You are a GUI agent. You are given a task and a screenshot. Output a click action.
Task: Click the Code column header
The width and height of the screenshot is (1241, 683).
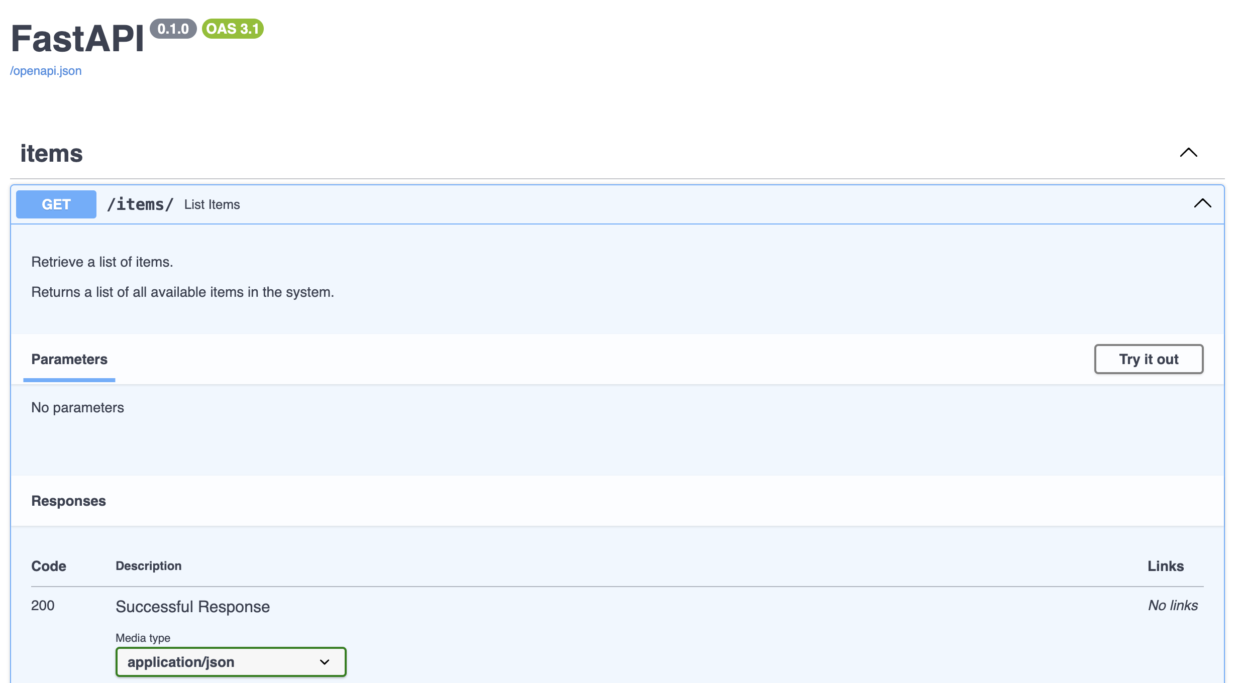tap(49, 566)
